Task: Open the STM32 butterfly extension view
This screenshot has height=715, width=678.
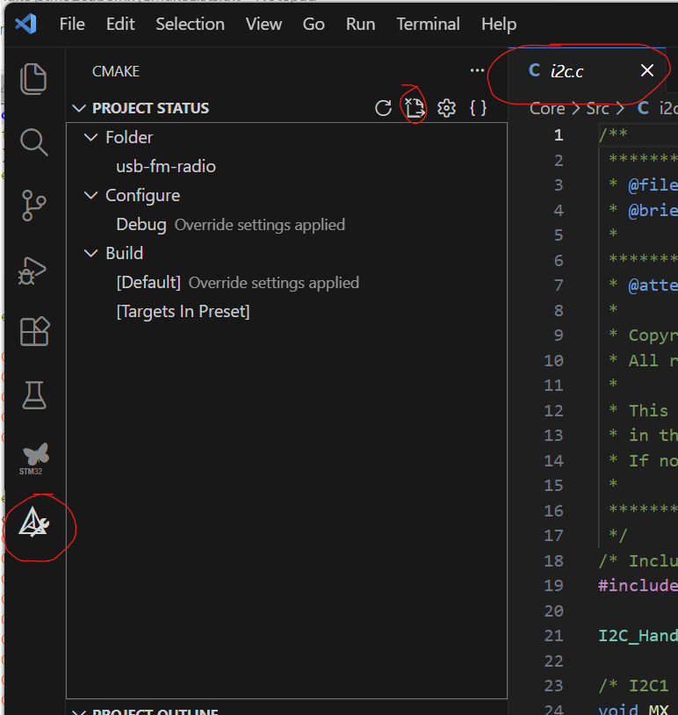Action: (x=33, y=459)
